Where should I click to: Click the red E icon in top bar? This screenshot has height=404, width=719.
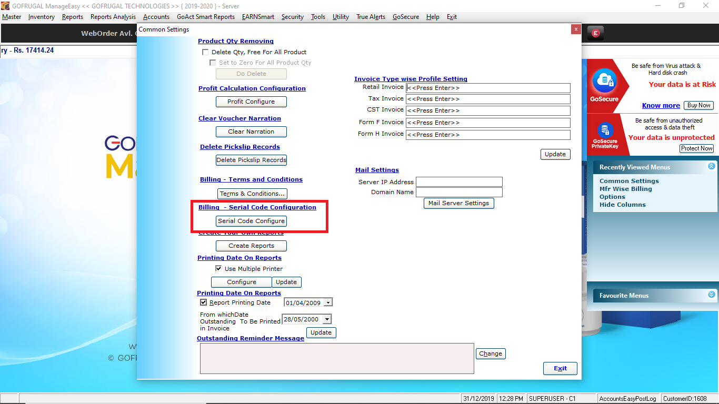(595, 33)
